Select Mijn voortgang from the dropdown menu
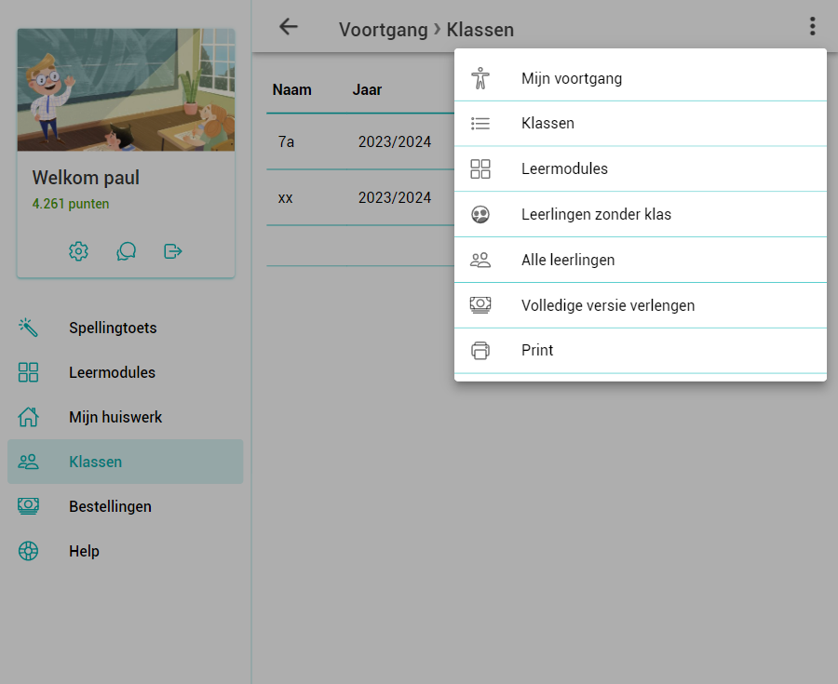838x684 pixels. pyautogui.click(x=571, y=78)
